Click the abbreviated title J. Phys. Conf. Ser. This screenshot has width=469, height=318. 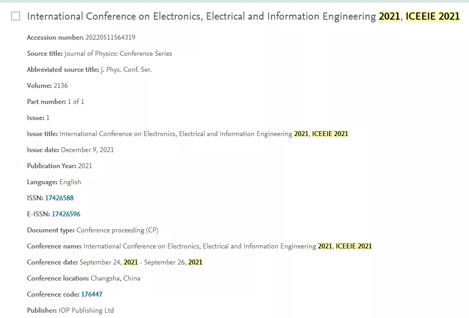[126, 70]
